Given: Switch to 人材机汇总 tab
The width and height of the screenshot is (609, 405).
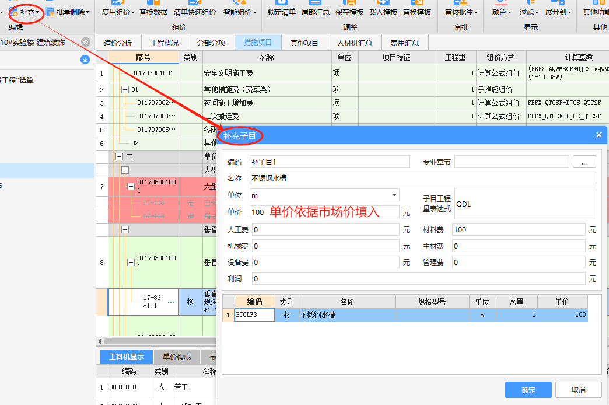Looking at the screenshot, I should point(354,43).
